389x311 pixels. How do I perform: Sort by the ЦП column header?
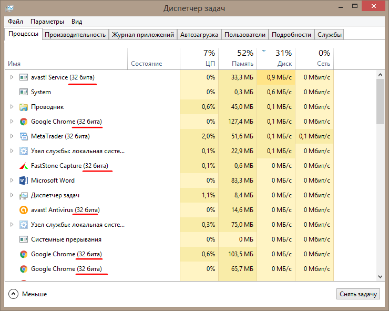click(199, 59)
